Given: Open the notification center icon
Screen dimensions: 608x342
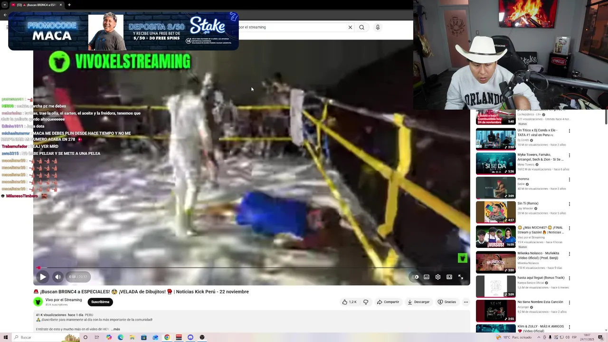Looking at the screenshot, I should click(x=600, y=337).
